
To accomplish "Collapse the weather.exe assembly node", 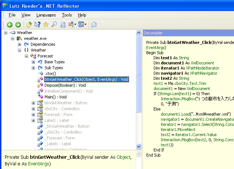I will point(12,38).
